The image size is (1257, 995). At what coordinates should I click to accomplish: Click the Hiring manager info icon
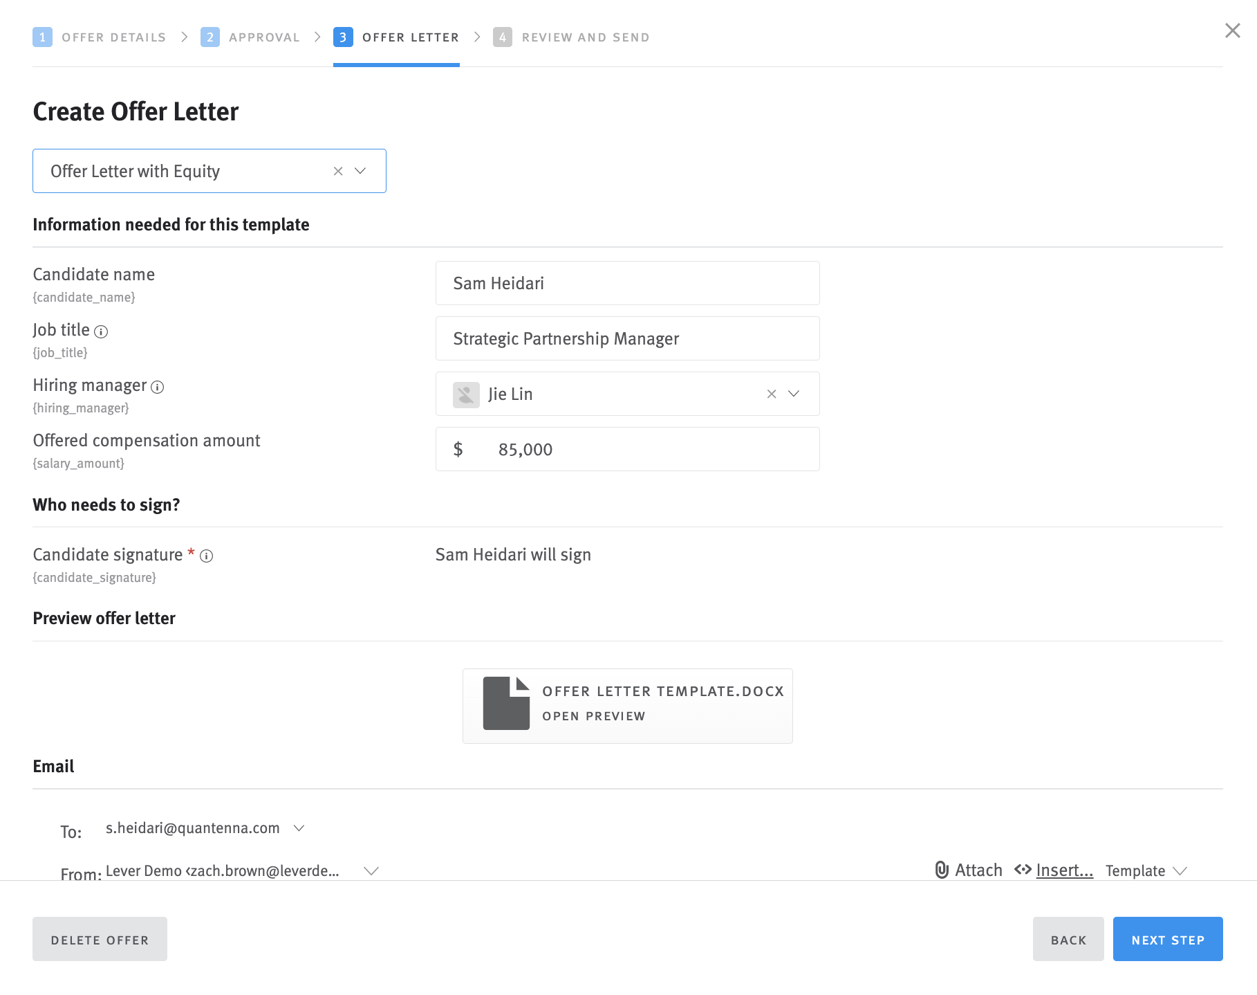[x=158, y=387]
